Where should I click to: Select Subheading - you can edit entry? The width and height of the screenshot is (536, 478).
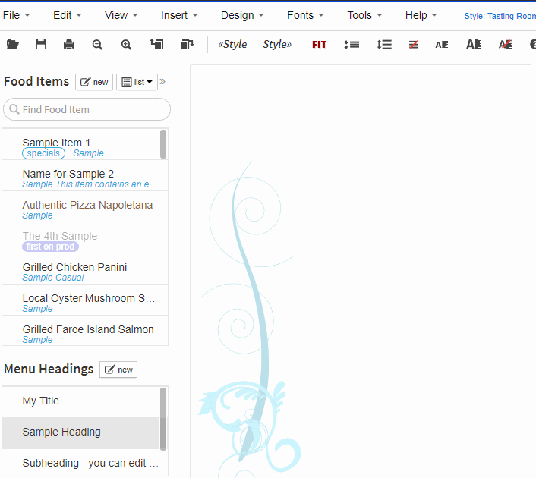[85, 463]
